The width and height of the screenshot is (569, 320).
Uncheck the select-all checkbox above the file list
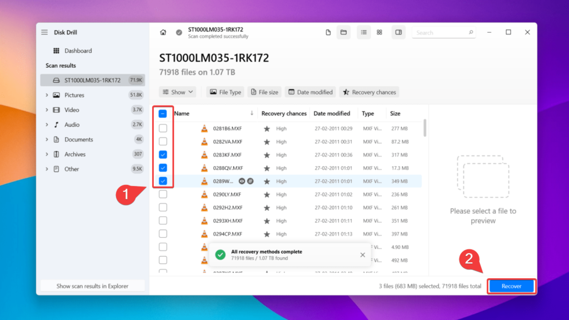(x=163, y=113)
